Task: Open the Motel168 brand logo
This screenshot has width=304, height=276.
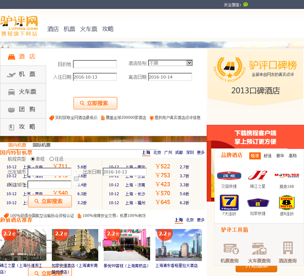Action: [x=287, y=175]
